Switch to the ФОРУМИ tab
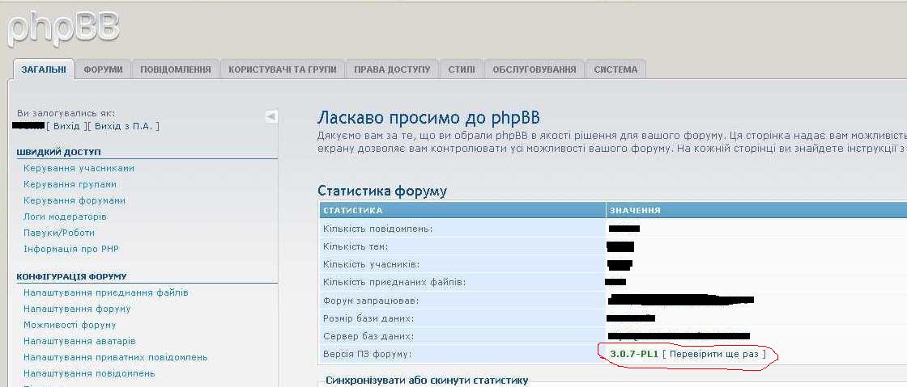 (104, 69)
